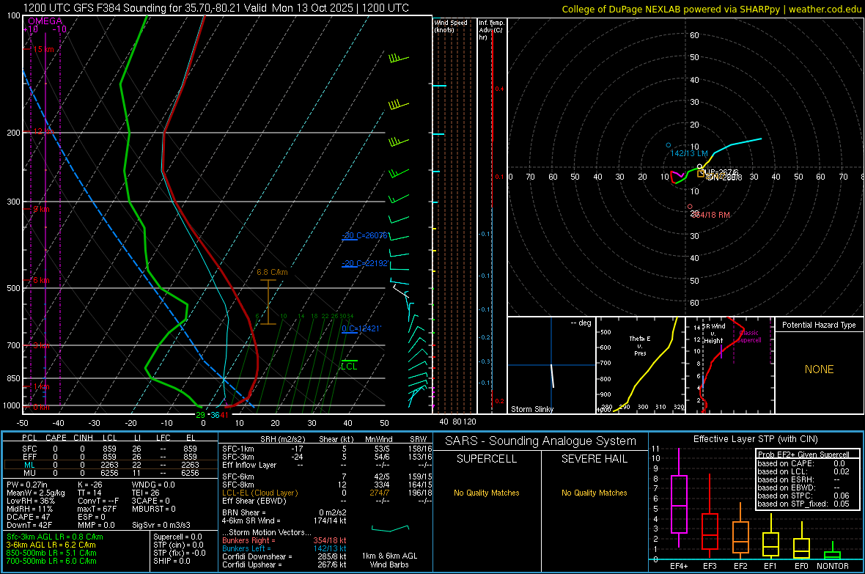
Task: Click the Supercell = 0.0 composite value
Action: pyautogui.click(x=177, y=537)
